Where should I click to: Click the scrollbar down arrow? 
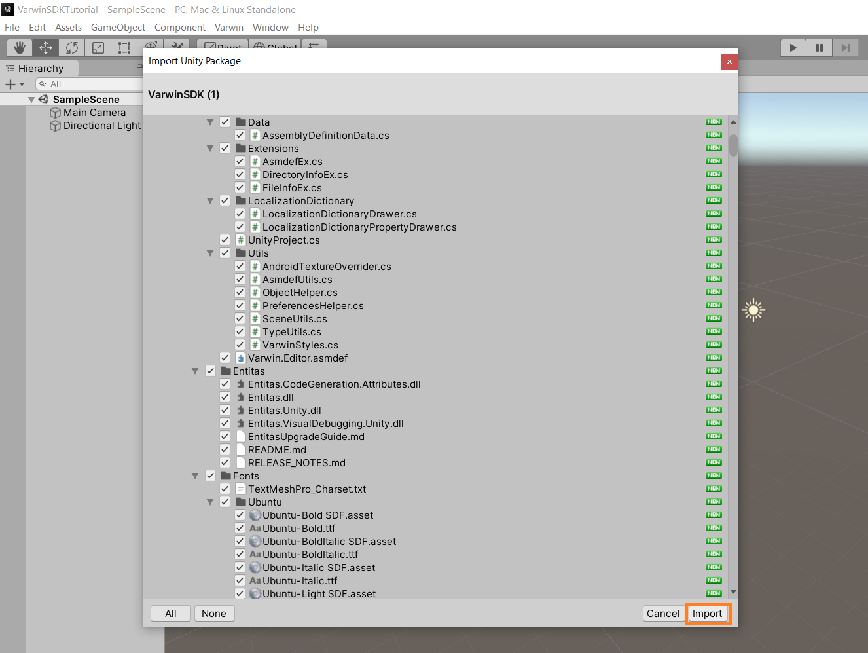point(733,591)
